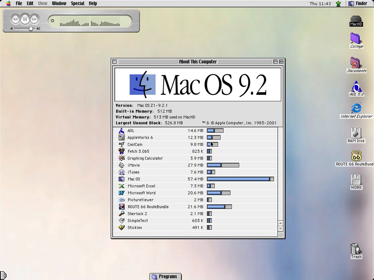
Task: Expand the collapsed Control Strip tab
Action: [3, 276]
